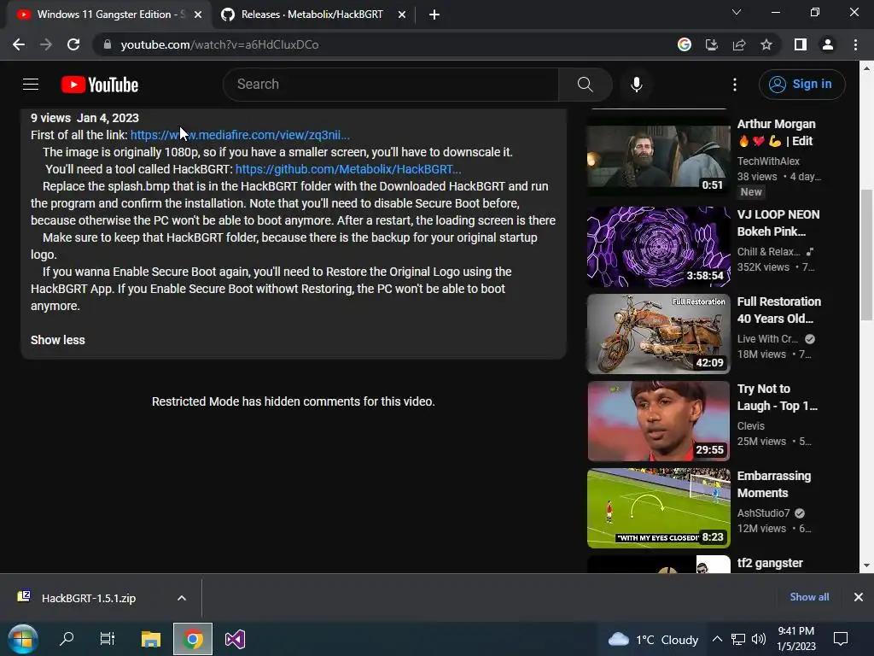
Task: Click the site lock icon
Action: (x=107, y=44)
